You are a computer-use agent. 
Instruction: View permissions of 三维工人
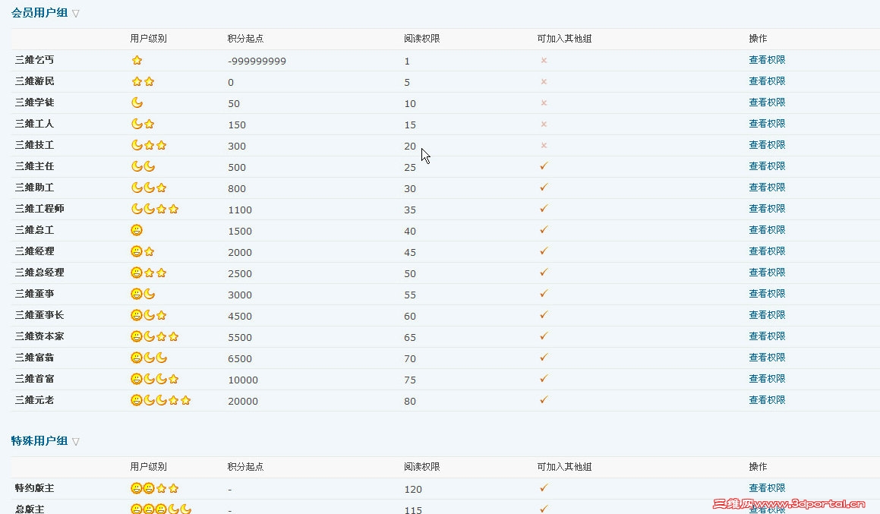click(767, 124)
